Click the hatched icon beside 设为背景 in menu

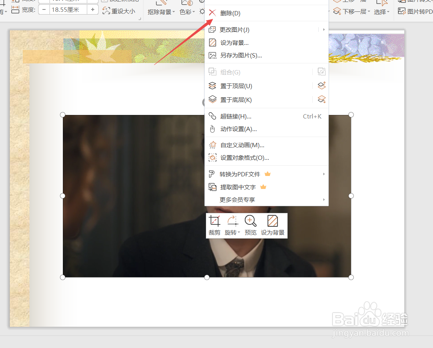click(x=212, y=43)
